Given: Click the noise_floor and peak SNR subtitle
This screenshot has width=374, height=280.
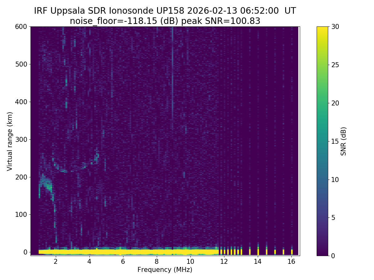Looking at the screenshot, I should 165,21.
